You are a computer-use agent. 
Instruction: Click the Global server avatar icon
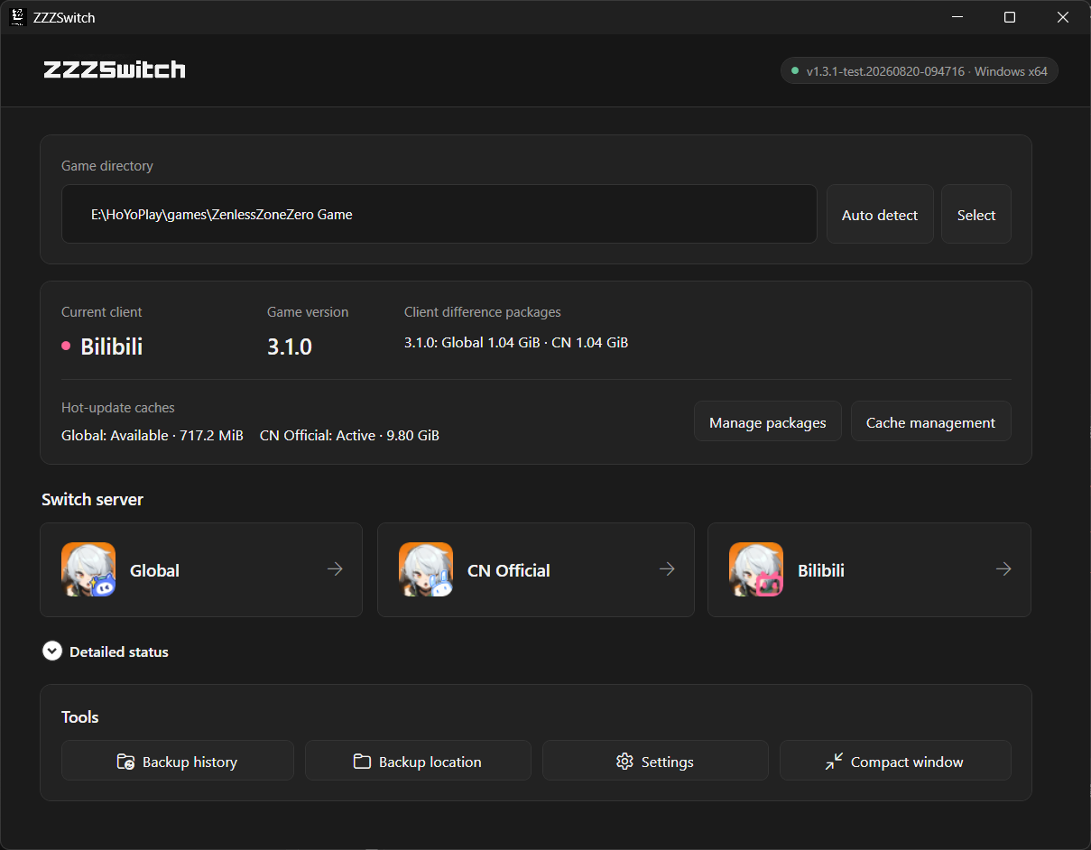(88, 569)
